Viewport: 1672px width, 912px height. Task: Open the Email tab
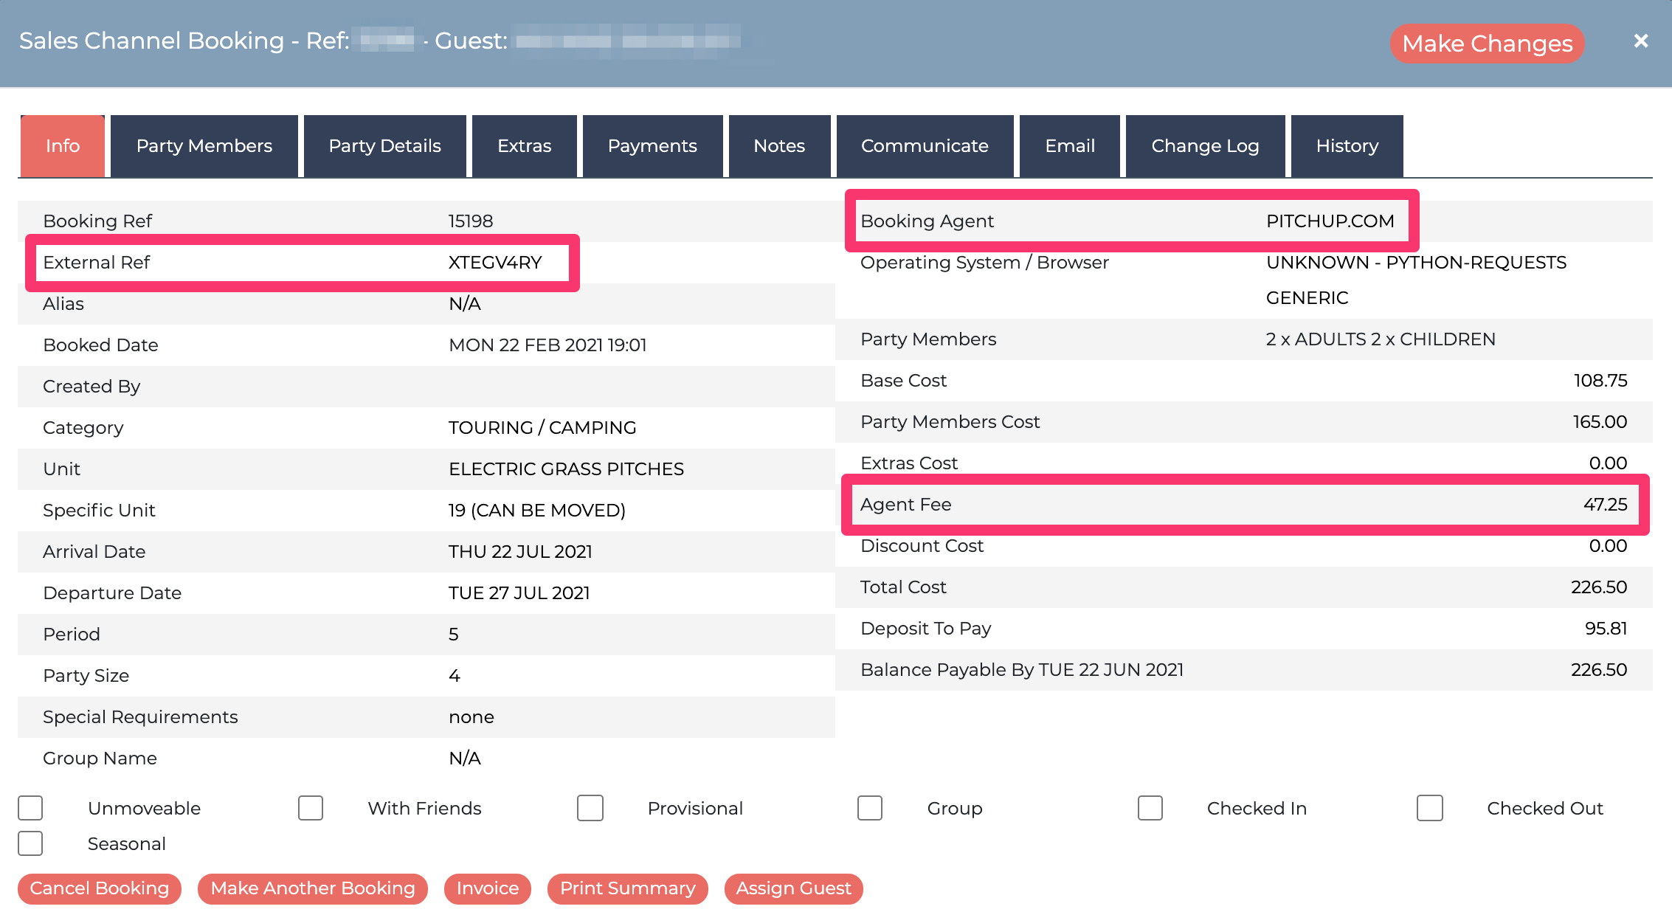pos(1070,146)
